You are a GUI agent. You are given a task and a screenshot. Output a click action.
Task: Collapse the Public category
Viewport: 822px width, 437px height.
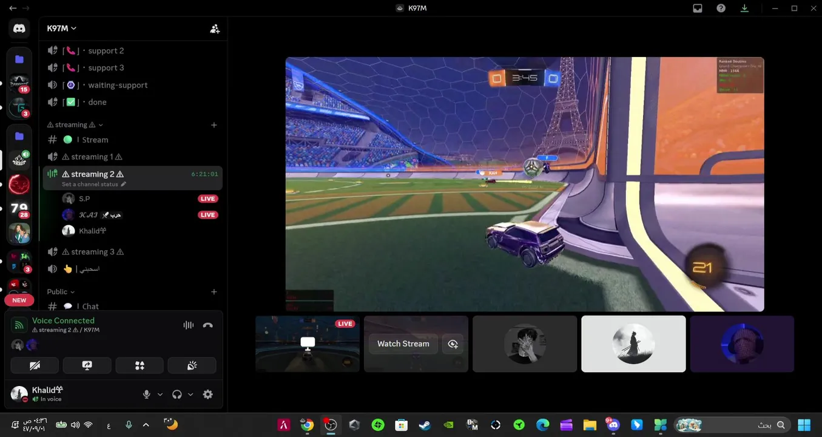click(61, 292)
